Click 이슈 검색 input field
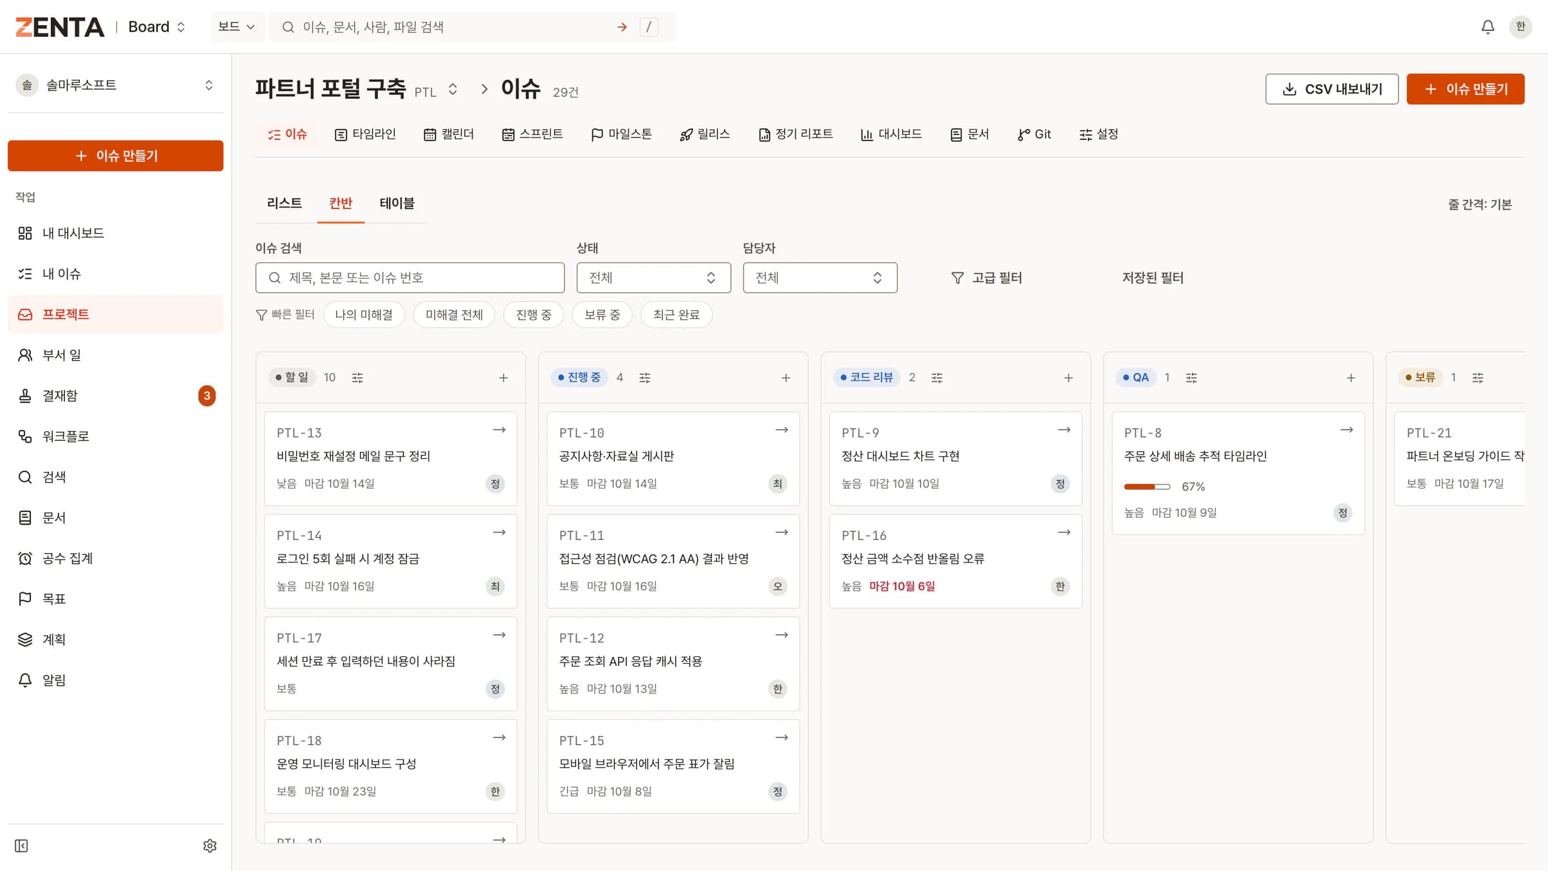This screenshot has height=871, width=1548. click(x=410, y=277)
